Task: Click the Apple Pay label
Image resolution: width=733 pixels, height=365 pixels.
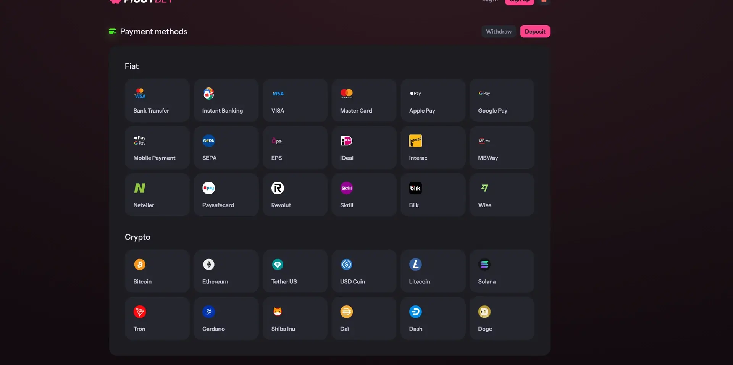Action: click(x=422, y=111)
